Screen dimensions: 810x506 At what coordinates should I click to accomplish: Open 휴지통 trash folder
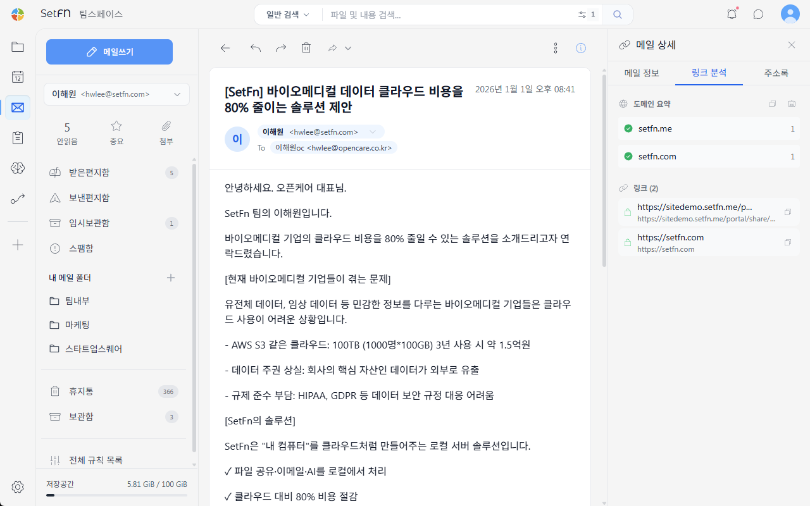click(114, 392)
